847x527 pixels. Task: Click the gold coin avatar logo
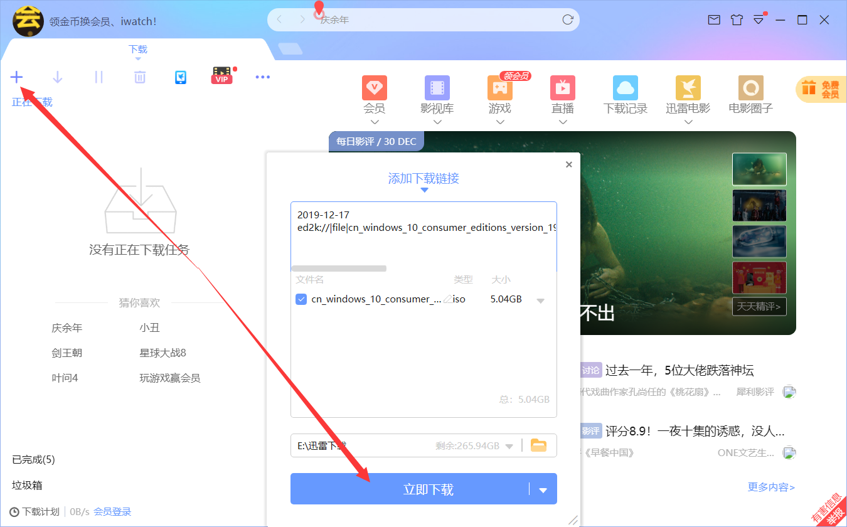click(x=28, y=21)
